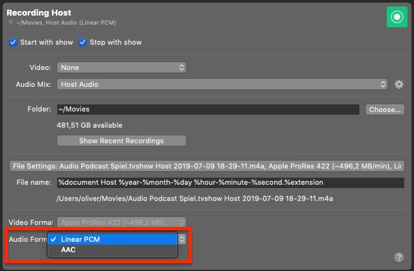
Task: Toggle the Start with show checkbox
Action: point(13,42)
